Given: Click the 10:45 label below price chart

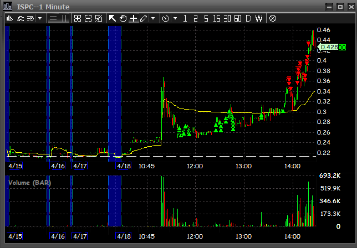Looking at the screenshot, I should [146, 167].
